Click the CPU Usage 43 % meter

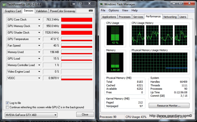tap(115, 35)
